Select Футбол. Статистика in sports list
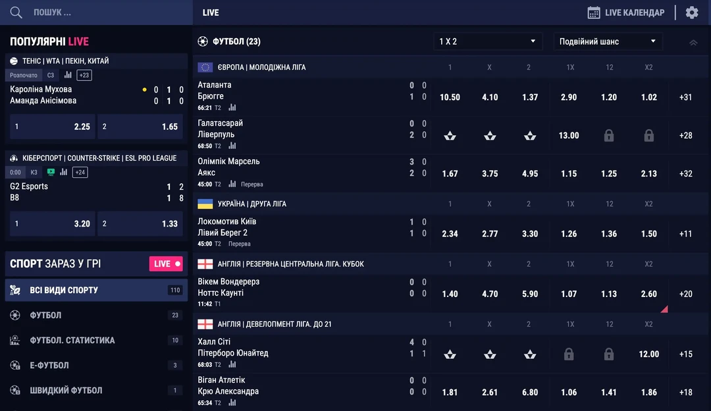This screenshot has height=411, width=711. [96, 341]
